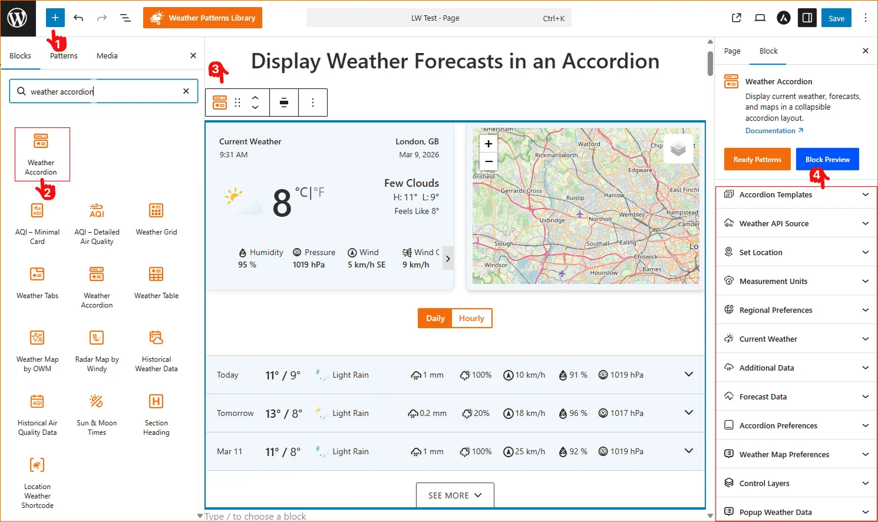Click the Block Preview button
This screenshot has width=878, height=522.
tap(827, 159)
